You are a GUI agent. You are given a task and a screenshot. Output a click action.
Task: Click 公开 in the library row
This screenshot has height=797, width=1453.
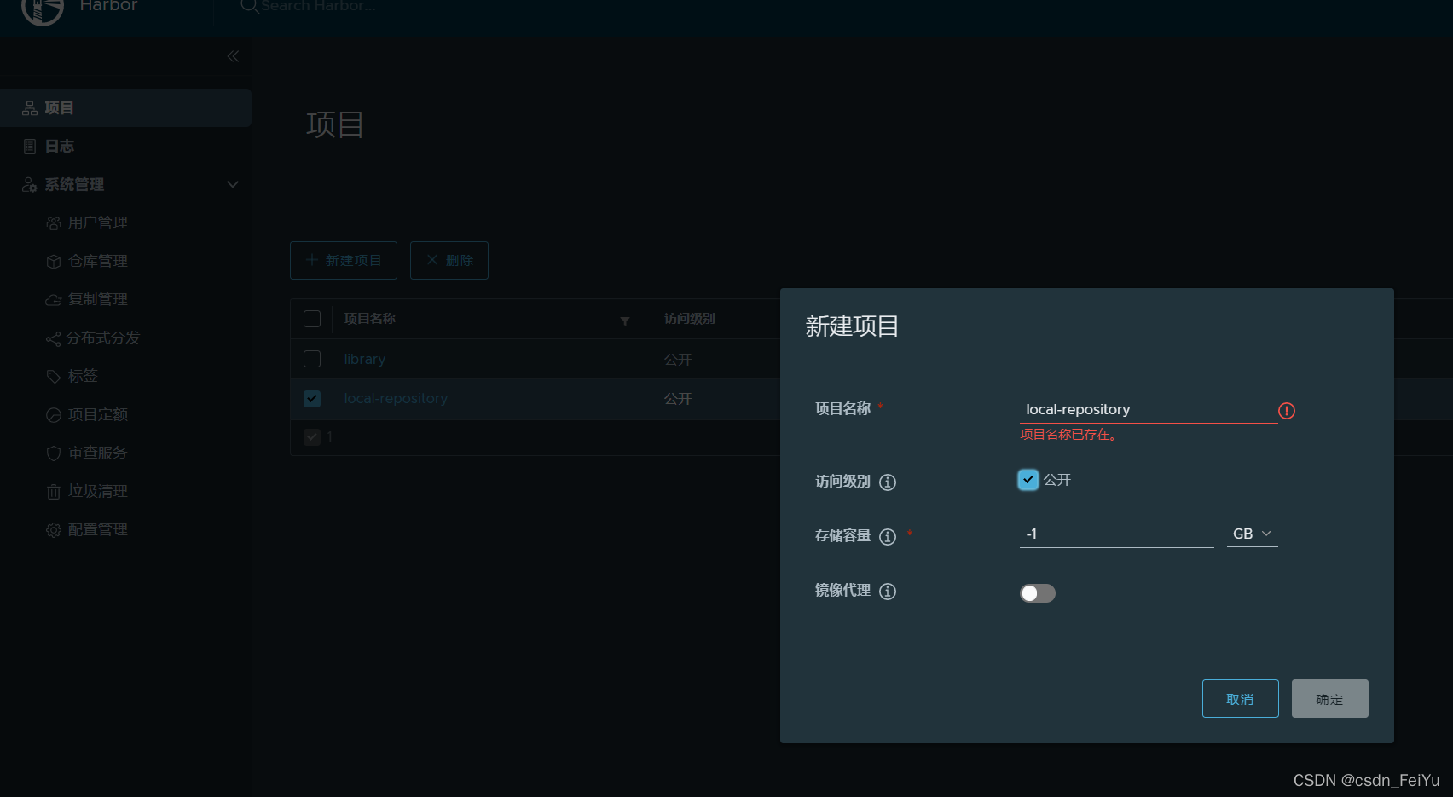coord(678,360)
